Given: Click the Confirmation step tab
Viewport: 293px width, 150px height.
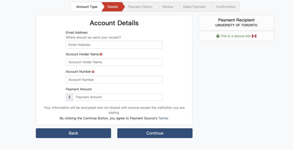Looking at the screenshot, I should 225,7.
